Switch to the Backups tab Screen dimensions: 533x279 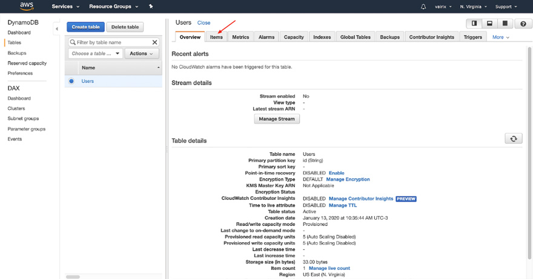[389, 37]
